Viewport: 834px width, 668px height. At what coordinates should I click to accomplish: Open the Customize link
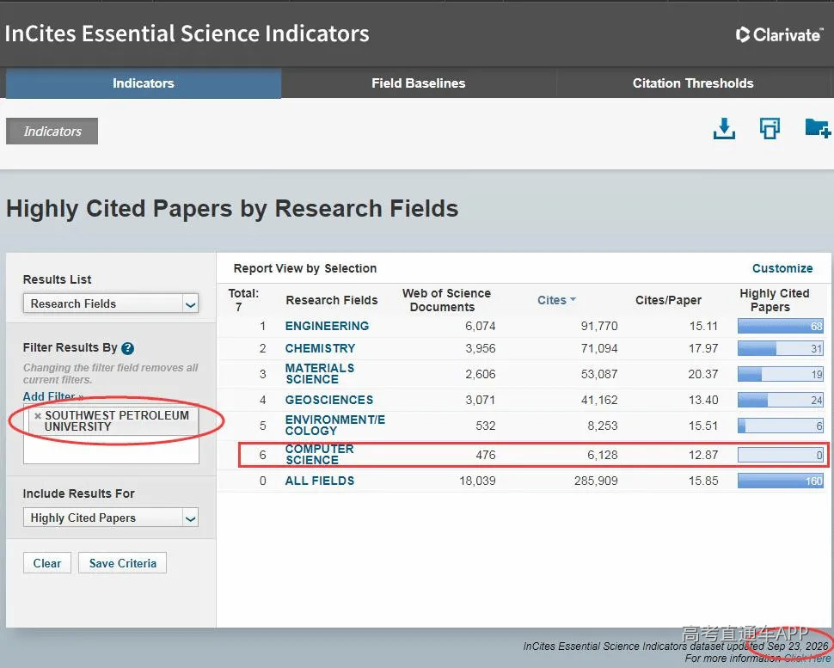click(x=782, y=268)
